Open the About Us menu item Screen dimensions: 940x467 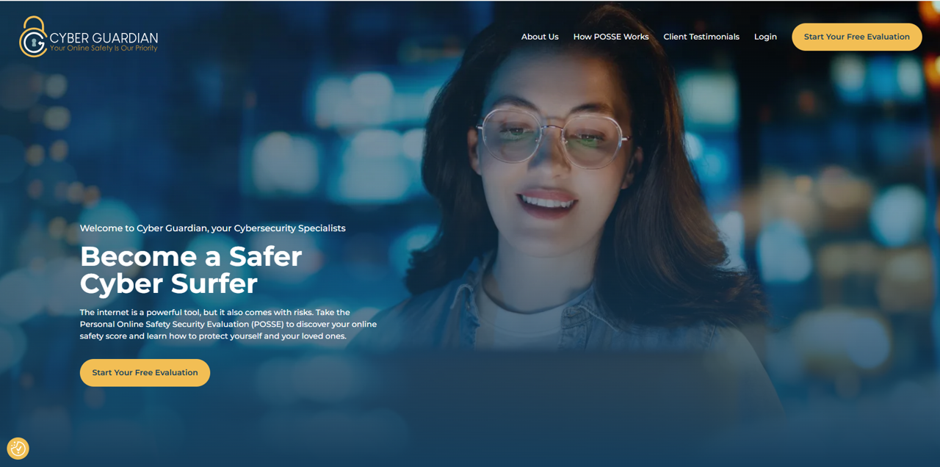(x=540, y=37)
